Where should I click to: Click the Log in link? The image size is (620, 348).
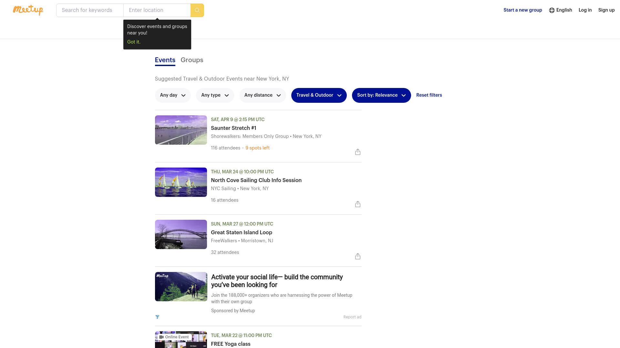(585, 10)
